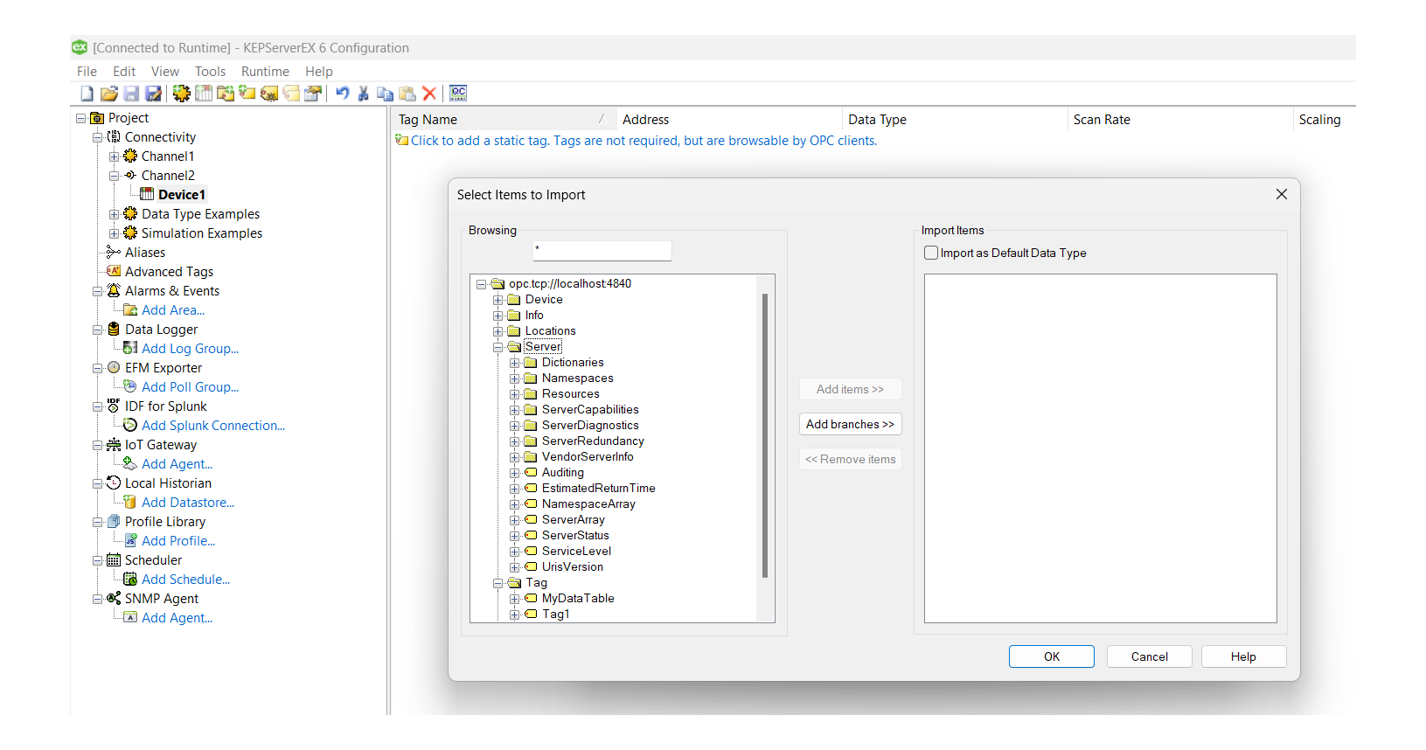The width and height of the screenshot is (1426, 750).
Task: Expand the Simulation Examples node
Action: coord(114,233)
